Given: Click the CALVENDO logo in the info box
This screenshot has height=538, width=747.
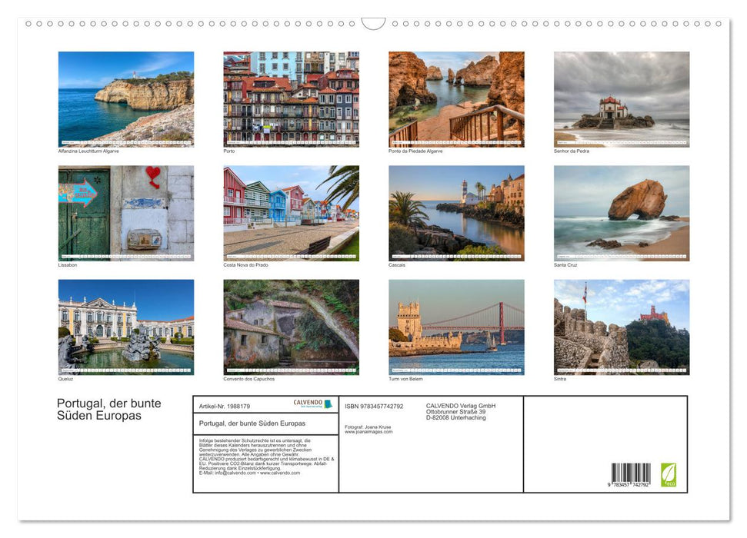Looking at the screenshot, I should point(308,403).
